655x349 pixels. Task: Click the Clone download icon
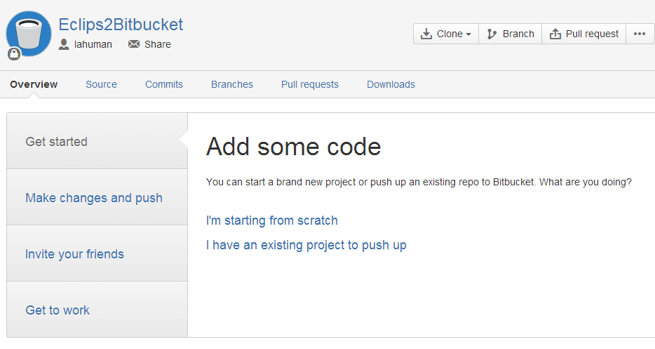[x=426, y=34]
